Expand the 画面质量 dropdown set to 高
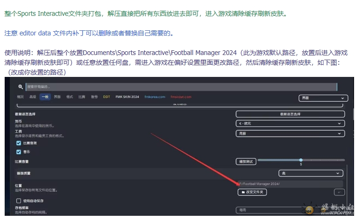The image size is (362, 220). [x=312, y=173]
